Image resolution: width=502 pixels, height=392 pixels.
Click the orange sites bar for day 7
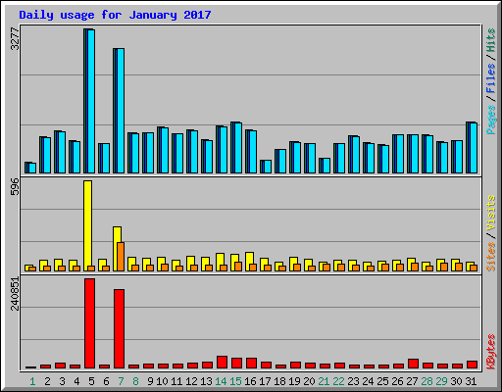(x=121, y=257)
